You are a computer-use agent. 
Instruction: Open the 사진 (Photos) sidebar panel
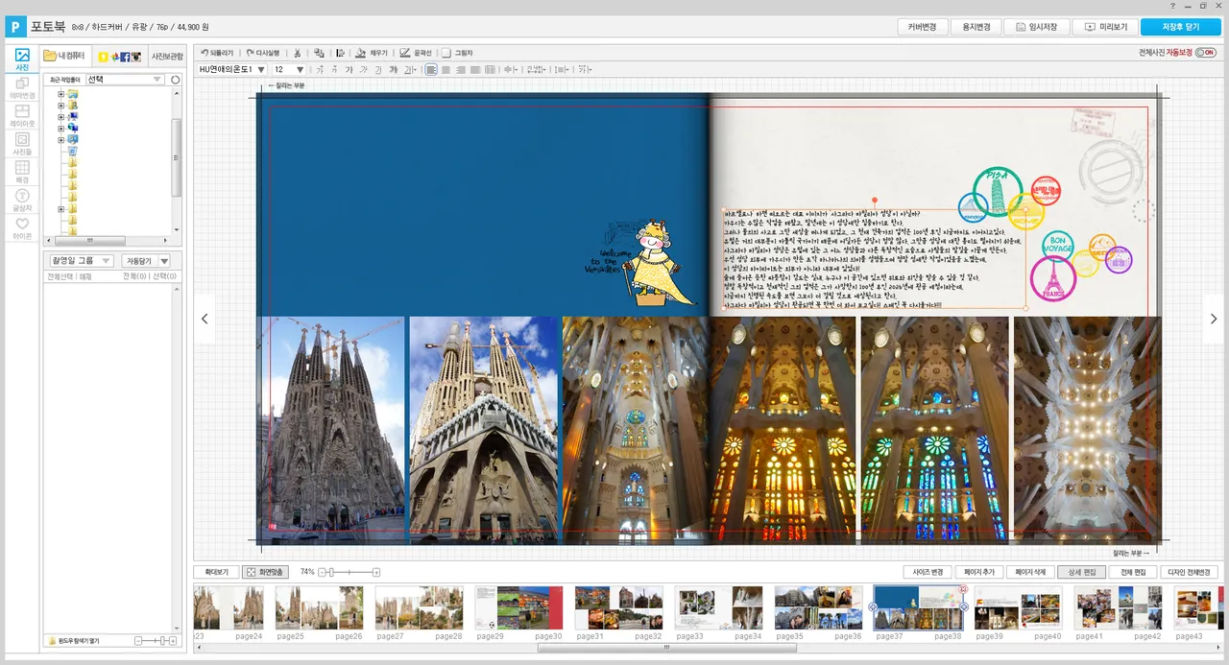point(21,59)
